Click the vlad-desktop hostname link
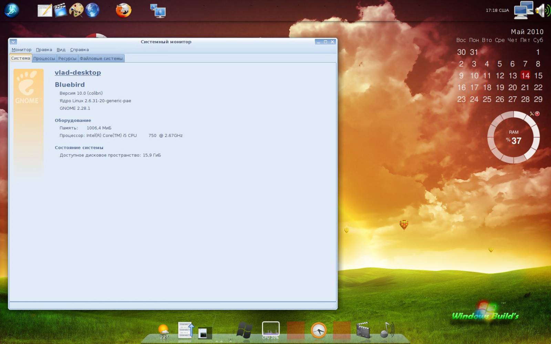This screenshot has height=344, width=551. click(78, 73)
